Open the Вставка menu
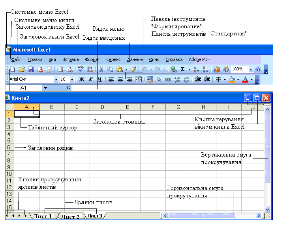The image size is (289, 236). (70, 59)
